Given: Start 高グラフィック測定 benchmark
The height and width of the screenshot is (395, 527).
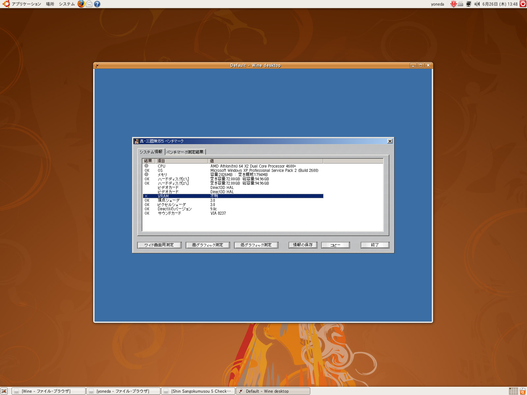Looking at the screenshot, I should coord(208,245).
